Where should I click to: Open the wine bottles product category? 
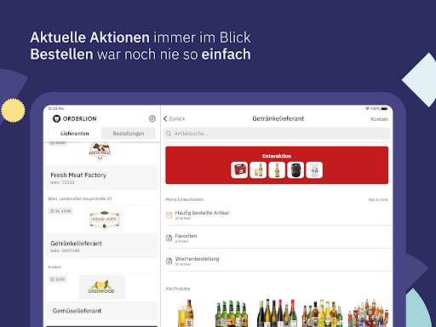[x=277, y=313]
